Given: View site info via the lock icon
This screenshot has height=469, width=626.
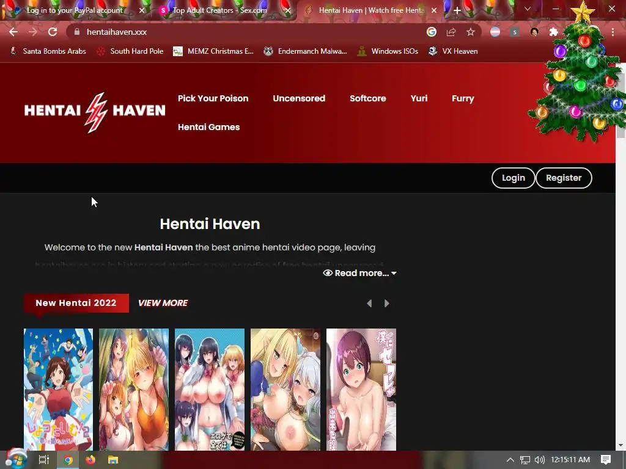Looking at the screenshot, I should click(x=77, y=32).
